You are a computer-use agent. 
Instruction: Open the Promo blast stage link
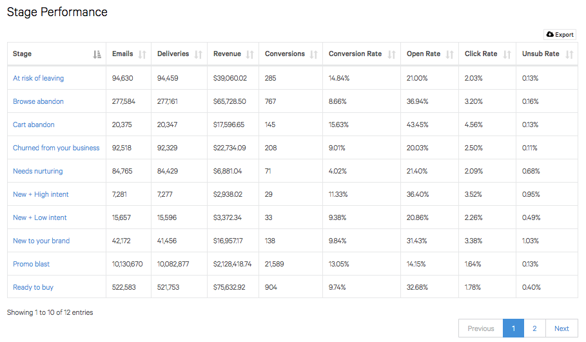[31, 264]
